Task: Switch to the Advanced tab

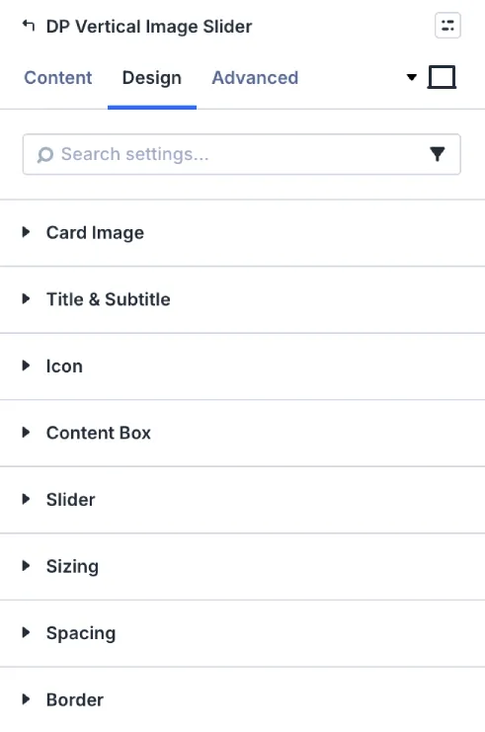Action: pyautogui.click(x=255, y=77)
